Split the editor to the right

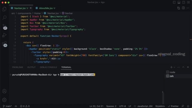183,8
